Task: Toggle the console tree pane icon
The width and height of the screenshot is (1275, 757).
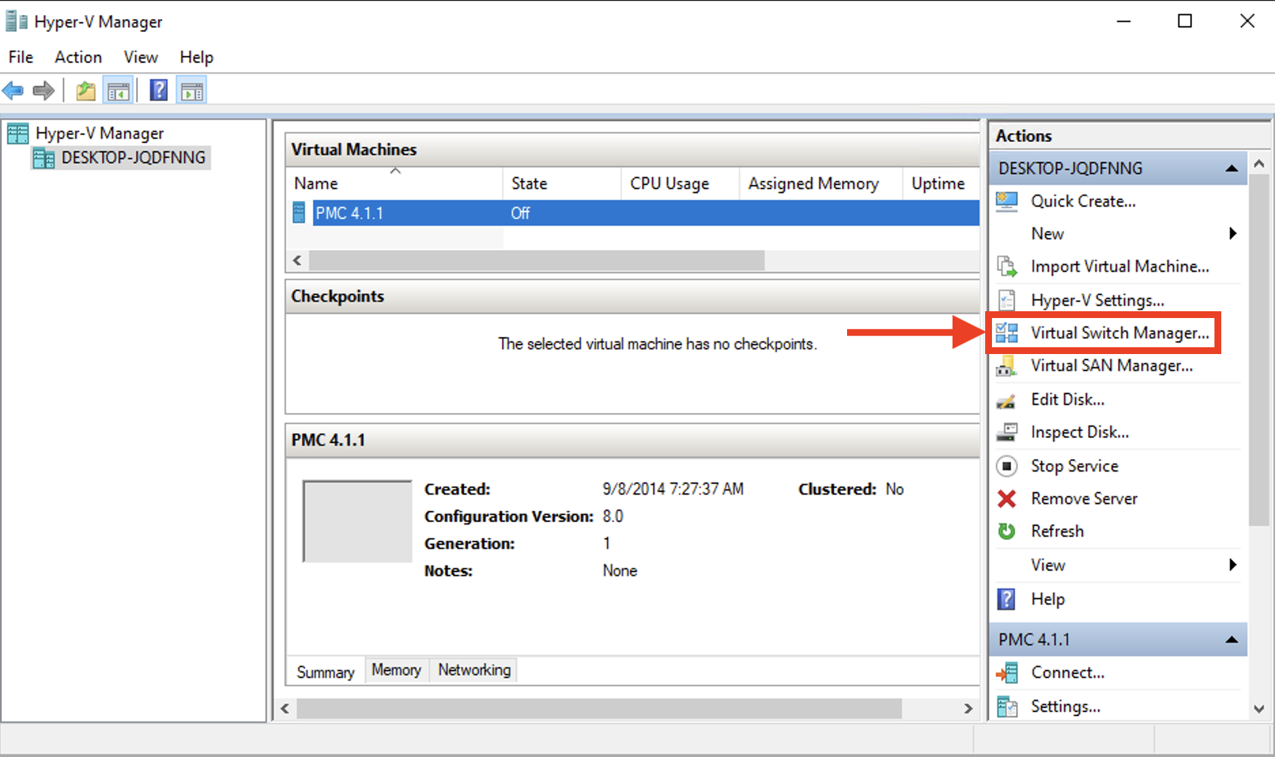Action: point(118,90)
